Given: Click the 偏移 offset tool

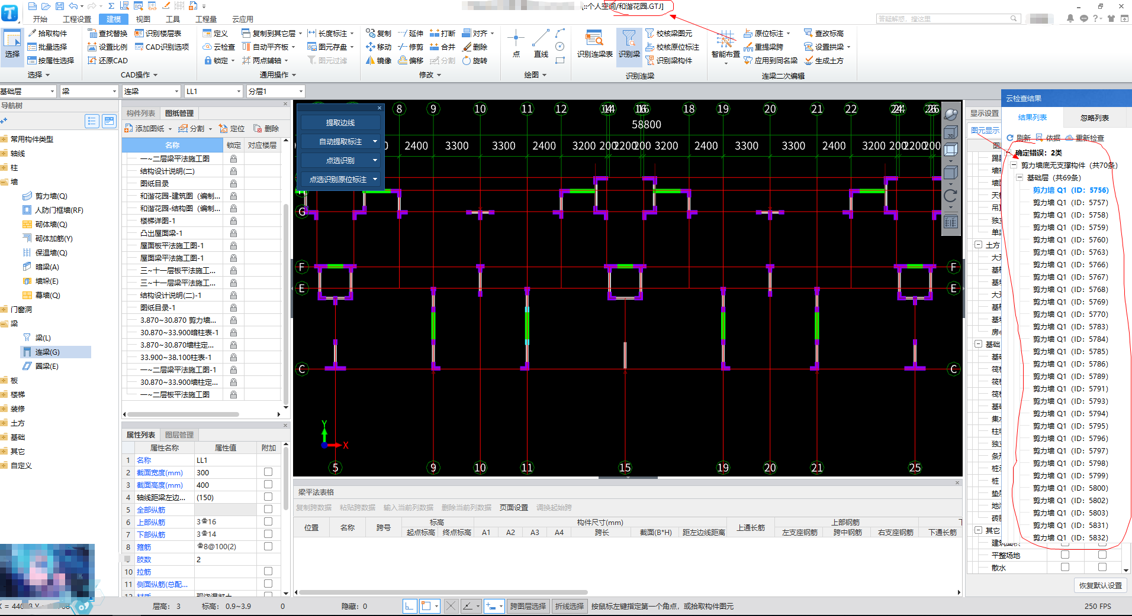Looking at the screenshot, I should [410, 60].
